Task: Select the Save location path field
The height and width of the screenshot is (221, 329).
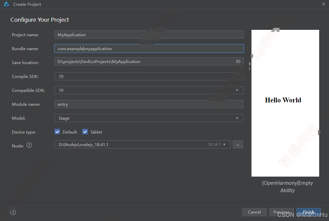Action: tap(149, 61)
